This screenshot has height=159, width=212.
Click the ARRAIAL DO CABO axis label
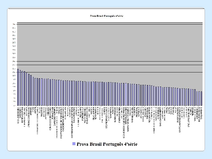click(x=126, y=116)
